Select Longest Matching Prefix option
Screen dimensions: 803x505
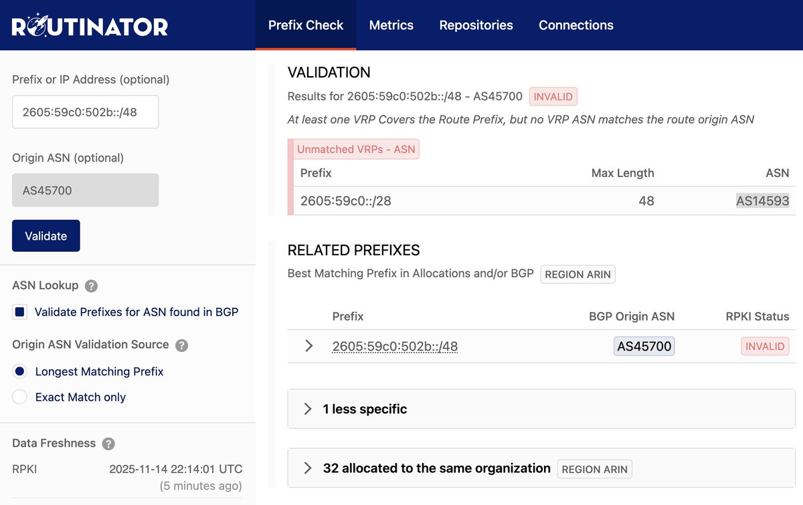pos(20,371)
